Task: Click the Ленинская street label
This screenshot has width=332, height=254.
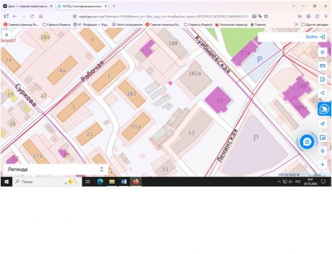Action: tap(228, 146)
